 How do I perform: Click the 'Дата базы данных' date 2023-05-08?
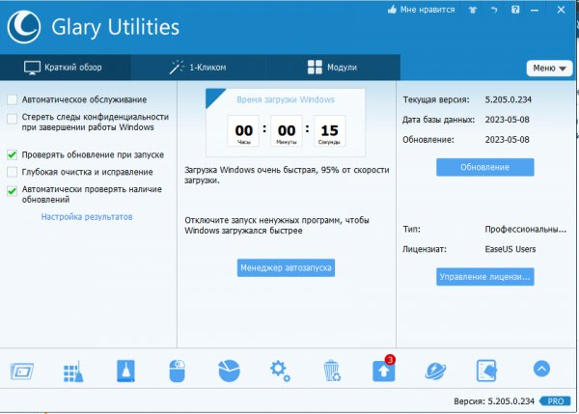pyautogui.click(x=507, y=120)
